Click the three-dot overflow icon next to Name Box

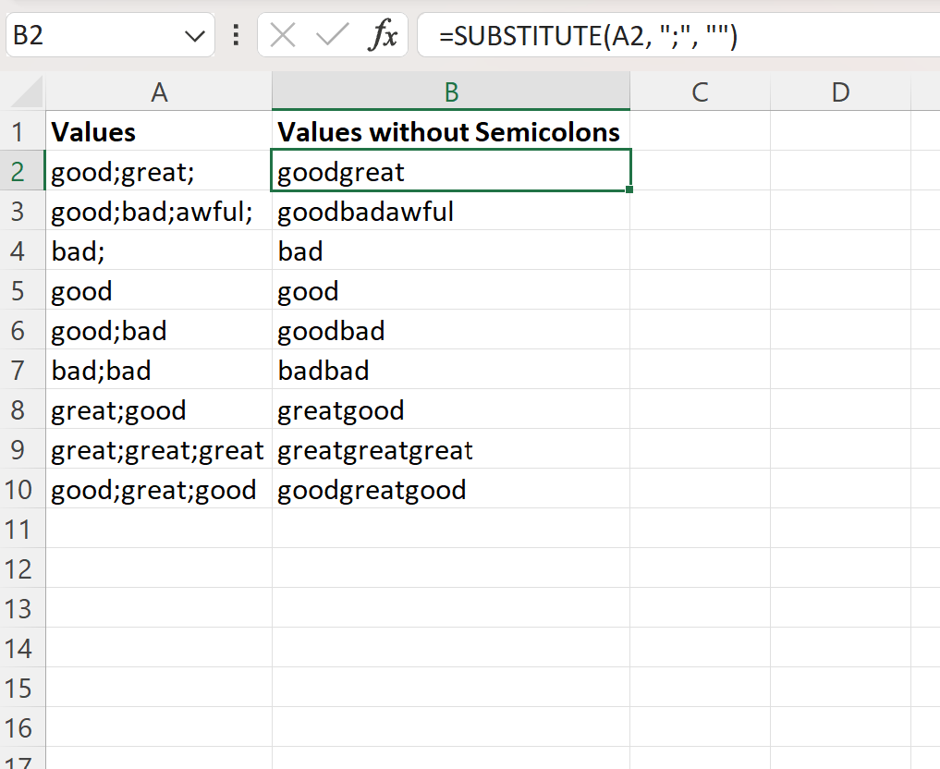point(235,35)
